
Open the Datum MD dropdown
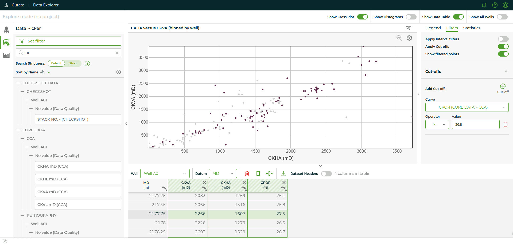[223, 173]
